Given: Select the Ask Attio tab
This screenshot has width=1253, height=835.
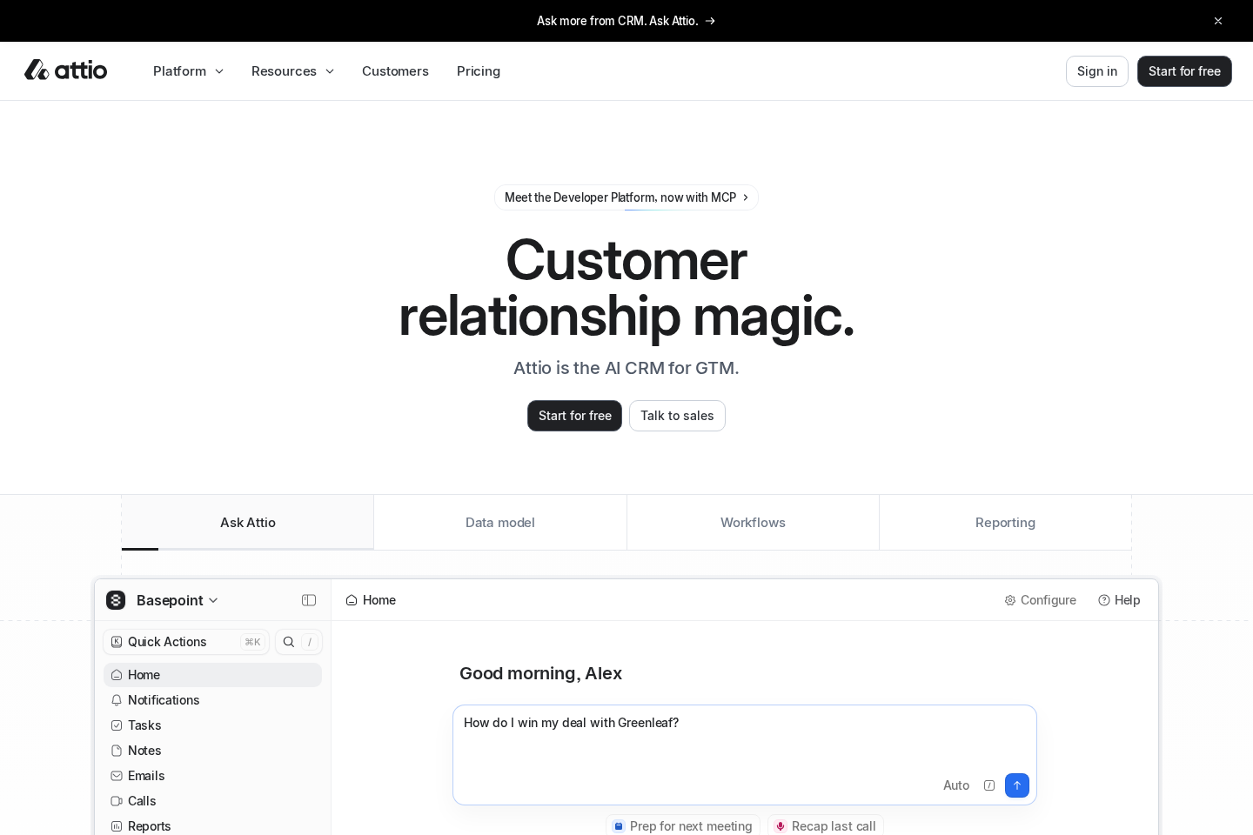Looking at the screenshot, I should [248, 523].
